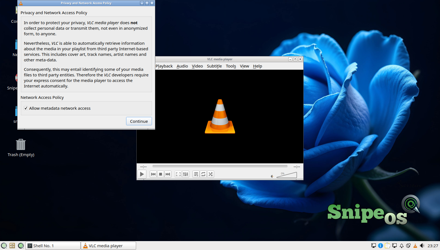Open the system volume speaker tray icon
Viewport: 440px width, 250px height.
[422, 246]
